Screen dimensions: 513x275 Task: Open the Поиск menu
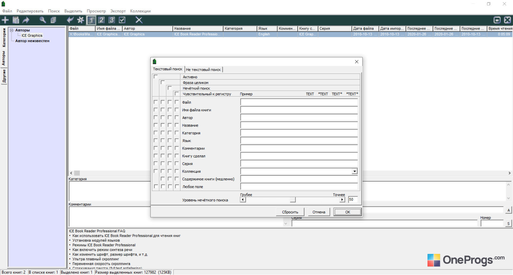[x=54, y=11]
